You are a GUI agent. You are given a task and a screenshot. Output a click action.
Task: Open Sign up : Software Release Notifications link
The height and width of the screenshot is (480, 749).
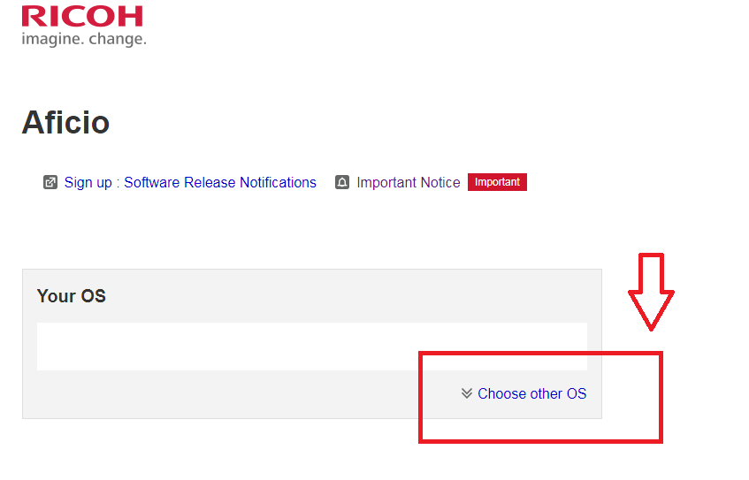190,182
